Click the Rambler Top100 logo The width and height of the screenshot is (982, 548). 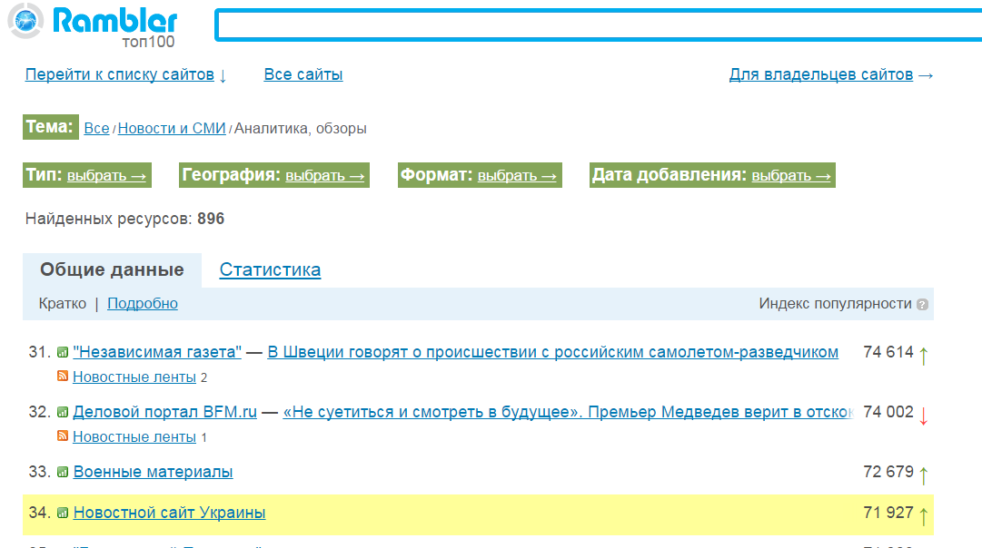pyautogui.click(x=91, y=25)
